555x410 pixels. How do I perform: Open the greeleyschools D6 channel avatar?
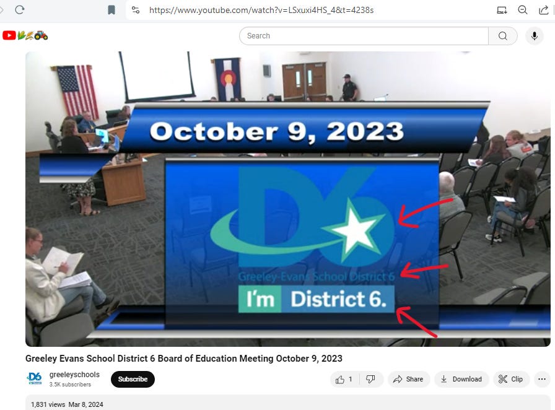coord(35,378)
